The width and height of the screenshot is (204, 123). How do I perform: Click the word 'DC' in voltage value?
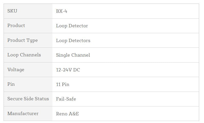(77, 70)
